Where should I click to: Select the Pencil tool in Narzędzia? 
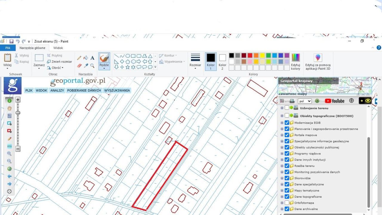point(79,58)
